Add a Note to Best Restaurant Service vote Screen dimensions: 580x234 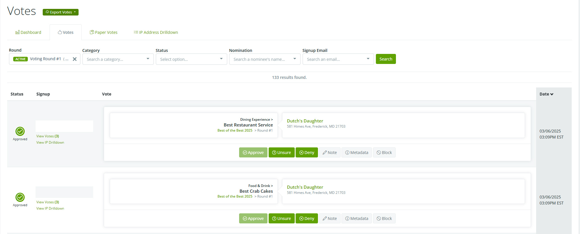point(329,153)
